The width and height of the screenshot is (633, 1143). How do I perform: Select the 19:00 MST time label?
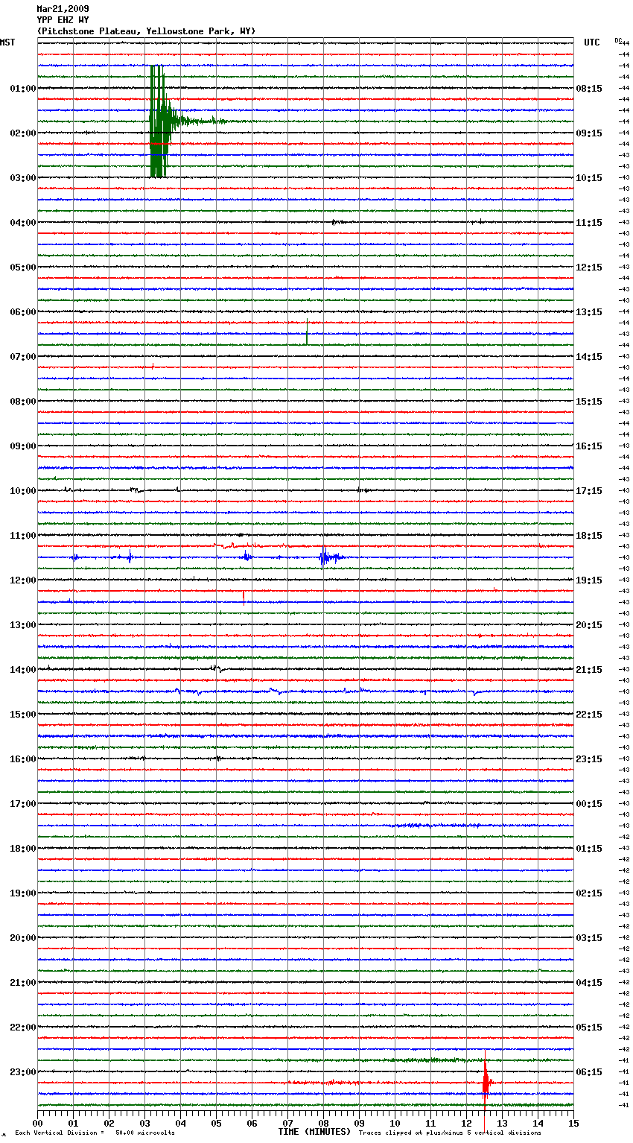[x=23, y=893]
